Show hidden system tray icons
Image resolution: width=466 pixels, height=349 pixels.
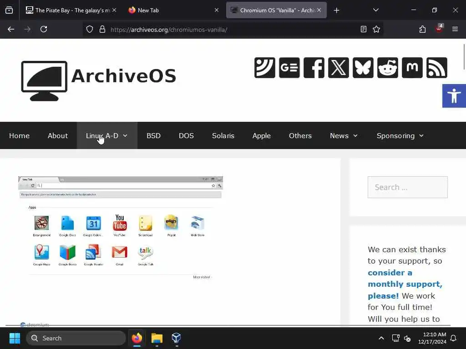[x=381, y=338]
